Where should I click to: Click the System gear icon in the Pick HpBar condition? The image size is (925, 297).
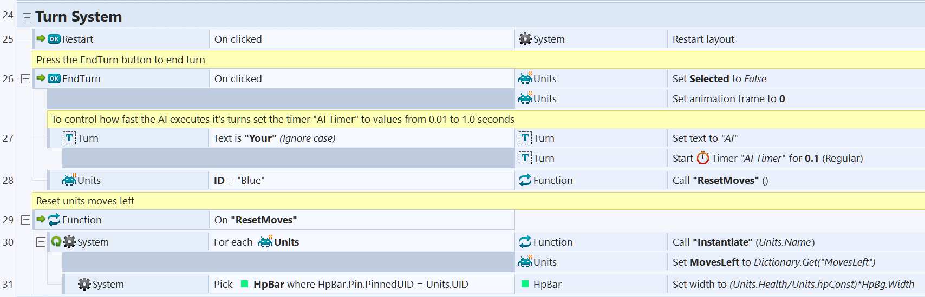coord(84,284)
